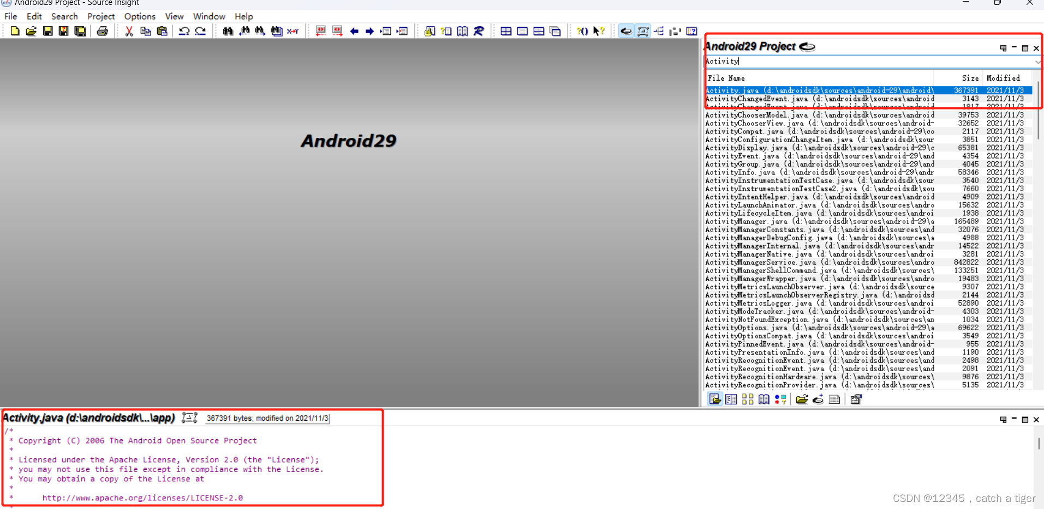Viewport: 1044px width, 509px height.
Task: Redo the last undone edit
Action: click(x=200, y=31)
